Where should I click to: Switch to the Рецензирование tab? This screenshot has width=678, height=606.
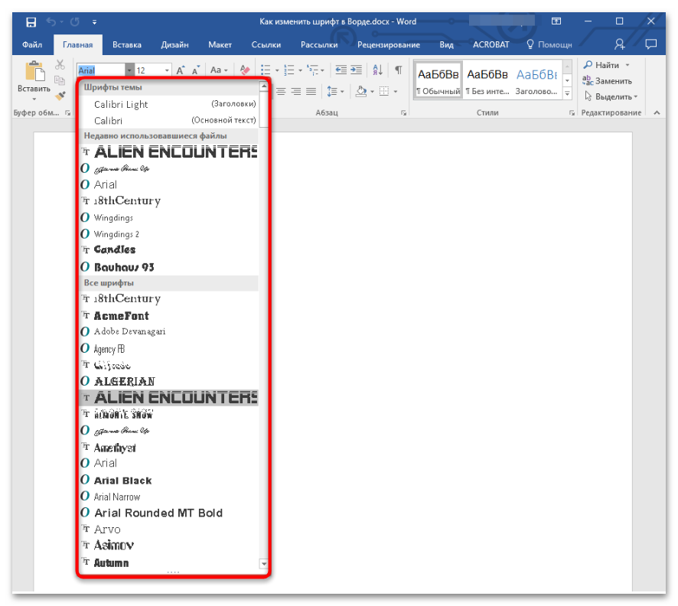(388, 44)
